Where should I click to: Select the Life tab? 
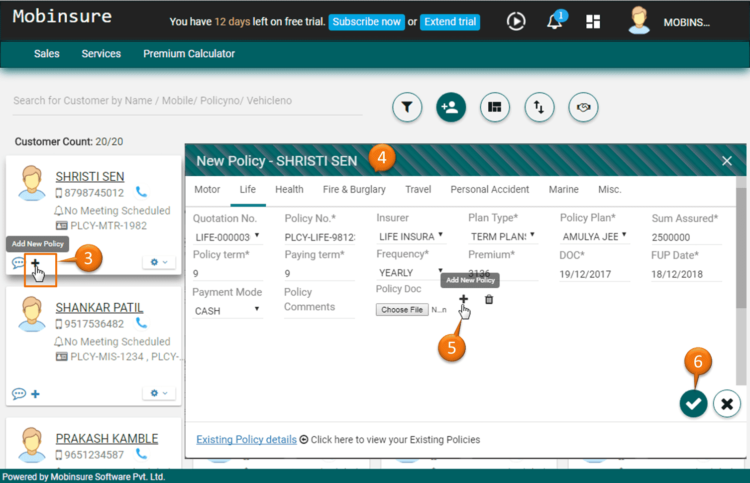point(248,189)
